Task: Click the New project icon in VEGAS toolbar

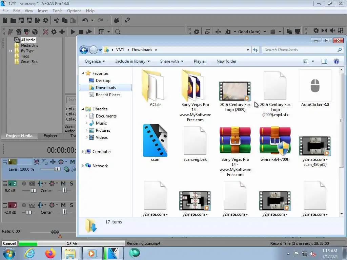Action: [5, 20]
